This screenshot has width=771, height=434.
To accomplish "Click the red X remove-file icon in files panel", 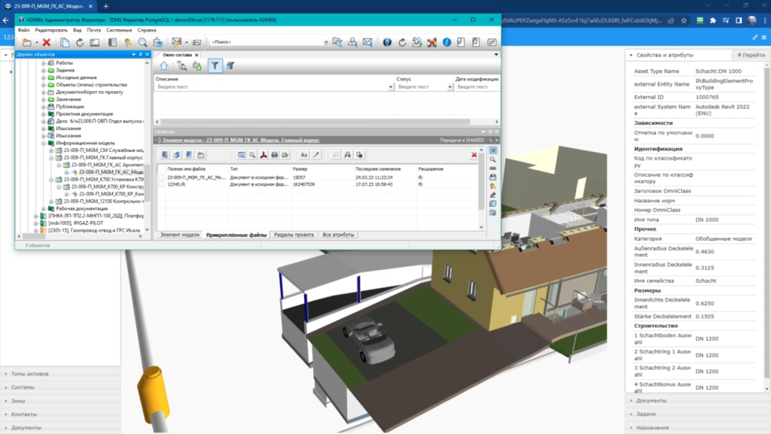I will pyautogui.click(x=474, y=155).
